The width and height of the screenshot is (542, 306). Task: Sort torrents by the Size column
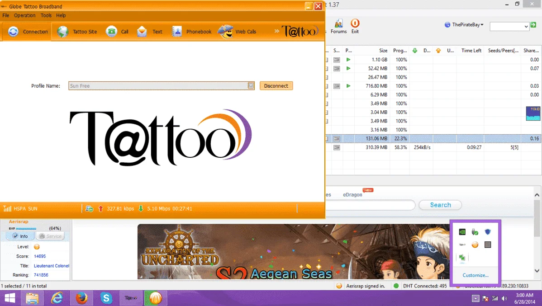pos(383,51)
